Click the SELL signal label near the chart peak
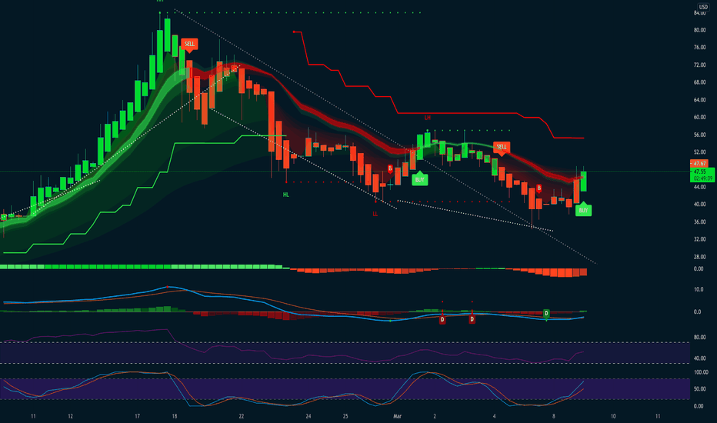 (x=189, y=45)
